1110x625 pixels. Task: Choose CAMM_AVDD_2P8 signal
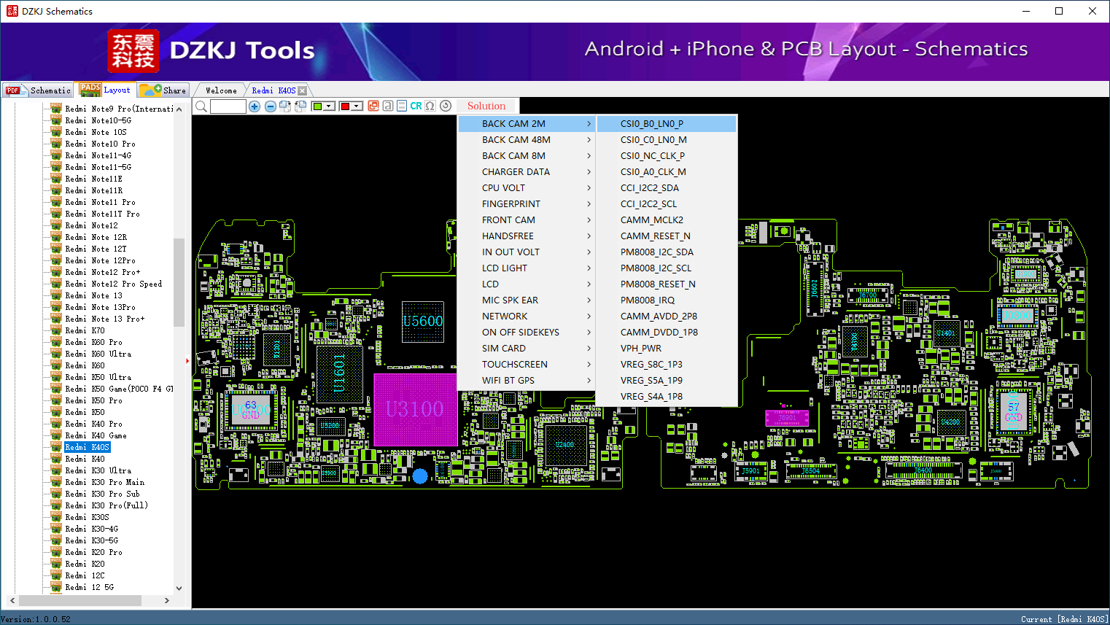point(667,317)
